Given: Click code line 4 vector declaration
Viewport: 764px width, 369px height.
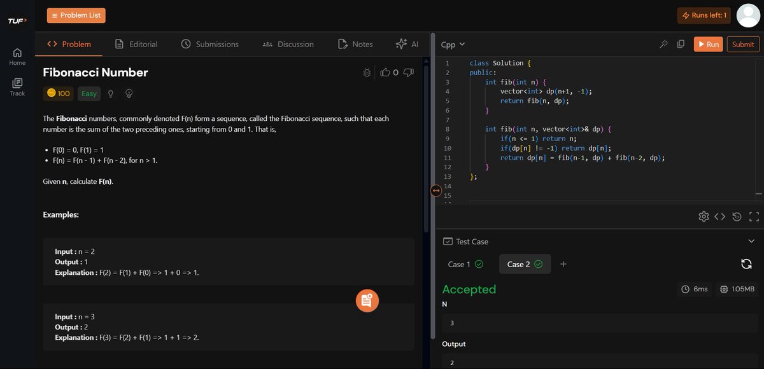Looking at the screenshot, I should [x=546, y=91].
